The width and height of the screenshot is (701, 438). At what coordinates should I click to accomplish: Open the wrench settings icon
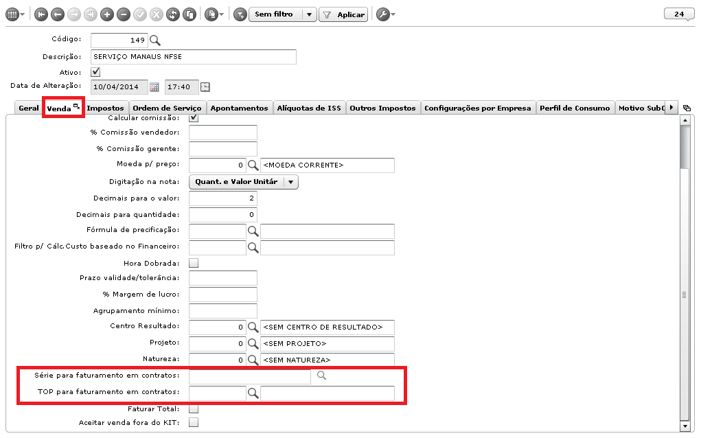click(x=382, y=14)
